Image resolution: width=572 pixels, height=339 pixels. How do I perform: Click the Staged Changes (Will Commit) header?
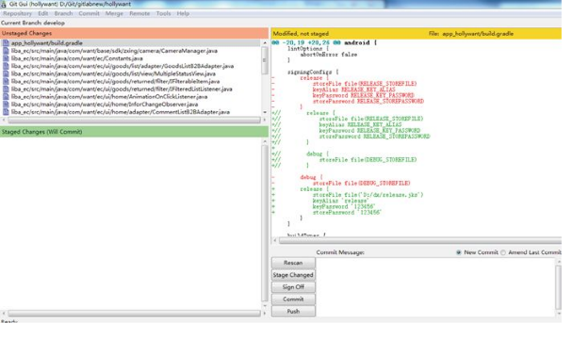[x=134, y=132]
